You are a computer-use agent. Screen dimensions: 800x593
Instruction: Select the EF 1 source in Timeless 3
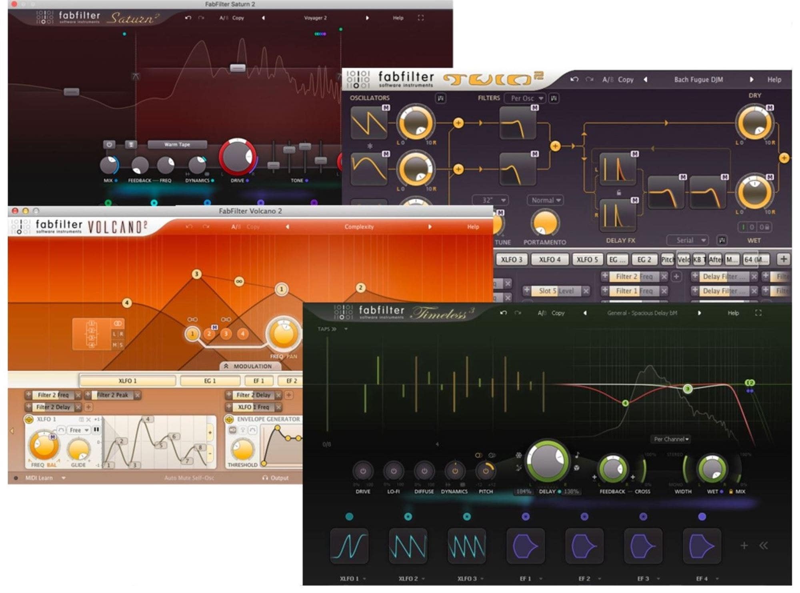(526, 546)
